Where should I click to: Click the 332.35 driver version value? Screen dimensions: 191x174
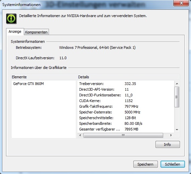point(130,84)
